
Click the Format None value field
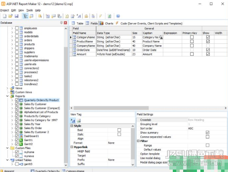[119, 143]
